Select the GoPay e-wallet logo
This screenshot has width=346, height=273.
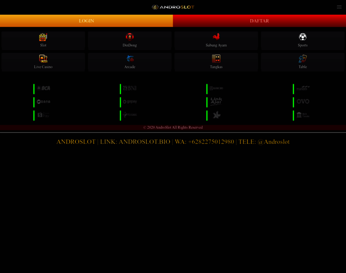(x=130, y=101)
